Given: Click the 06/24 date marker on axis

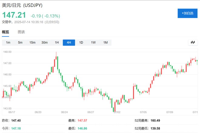Looking at the screenshot, I should coord(64,112).
